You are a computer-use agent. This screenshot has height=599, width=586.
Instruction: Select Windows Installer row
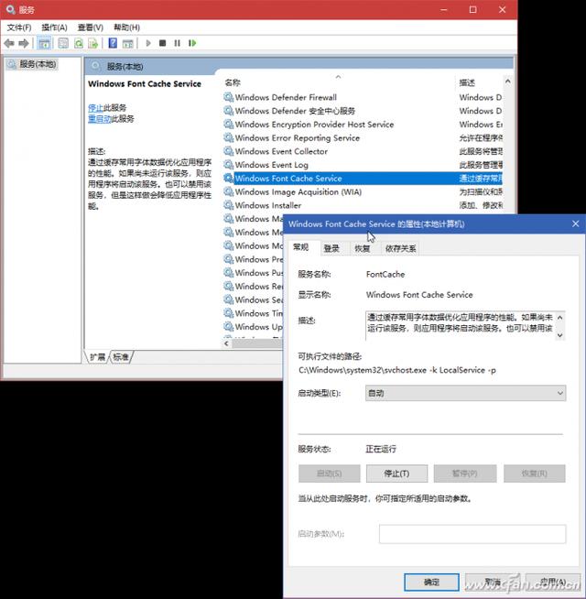363,205
